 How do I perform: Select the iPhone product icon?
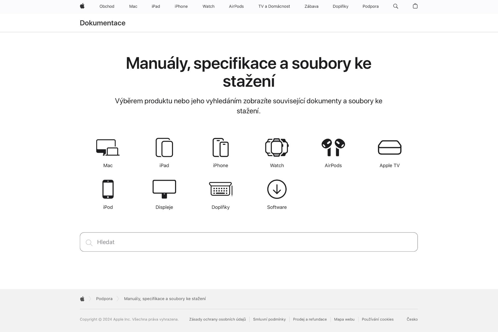pyautogui.click(x=220, y=148)
